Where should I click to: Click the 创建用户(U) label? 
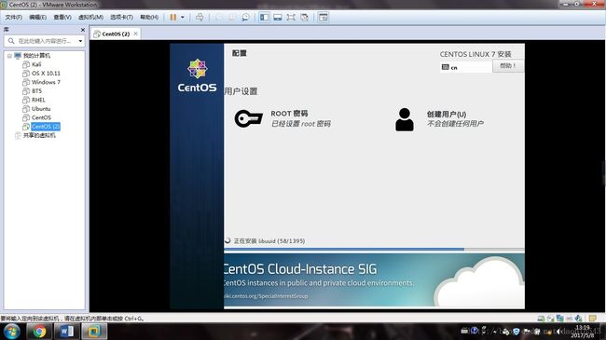[x=447, y=115]
